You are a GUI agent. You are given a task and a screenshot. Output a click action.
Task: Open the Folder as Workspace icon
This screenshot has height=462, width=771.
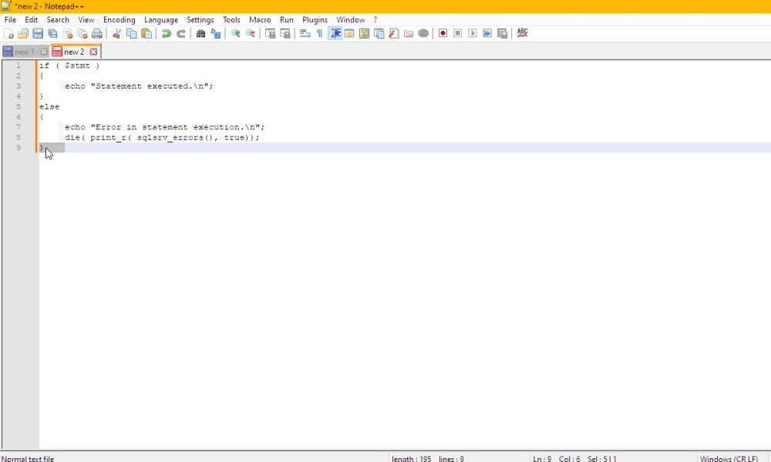click(409, 33)
